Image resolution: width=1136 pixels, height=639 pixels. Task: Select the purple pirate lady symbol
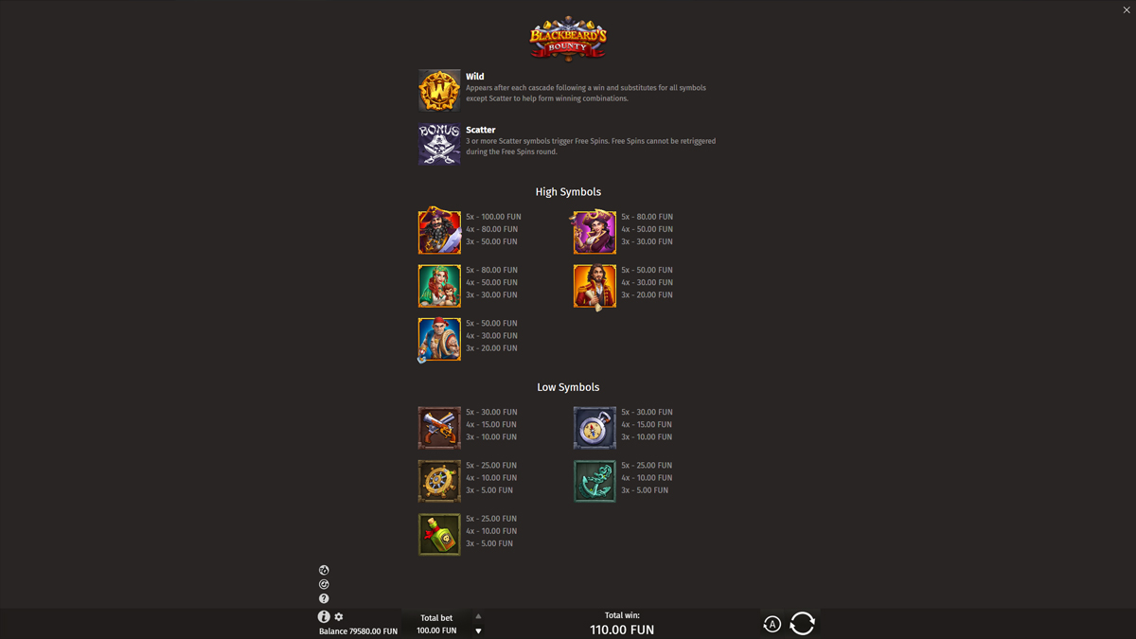pyautogui.click(x=595, y=231)
